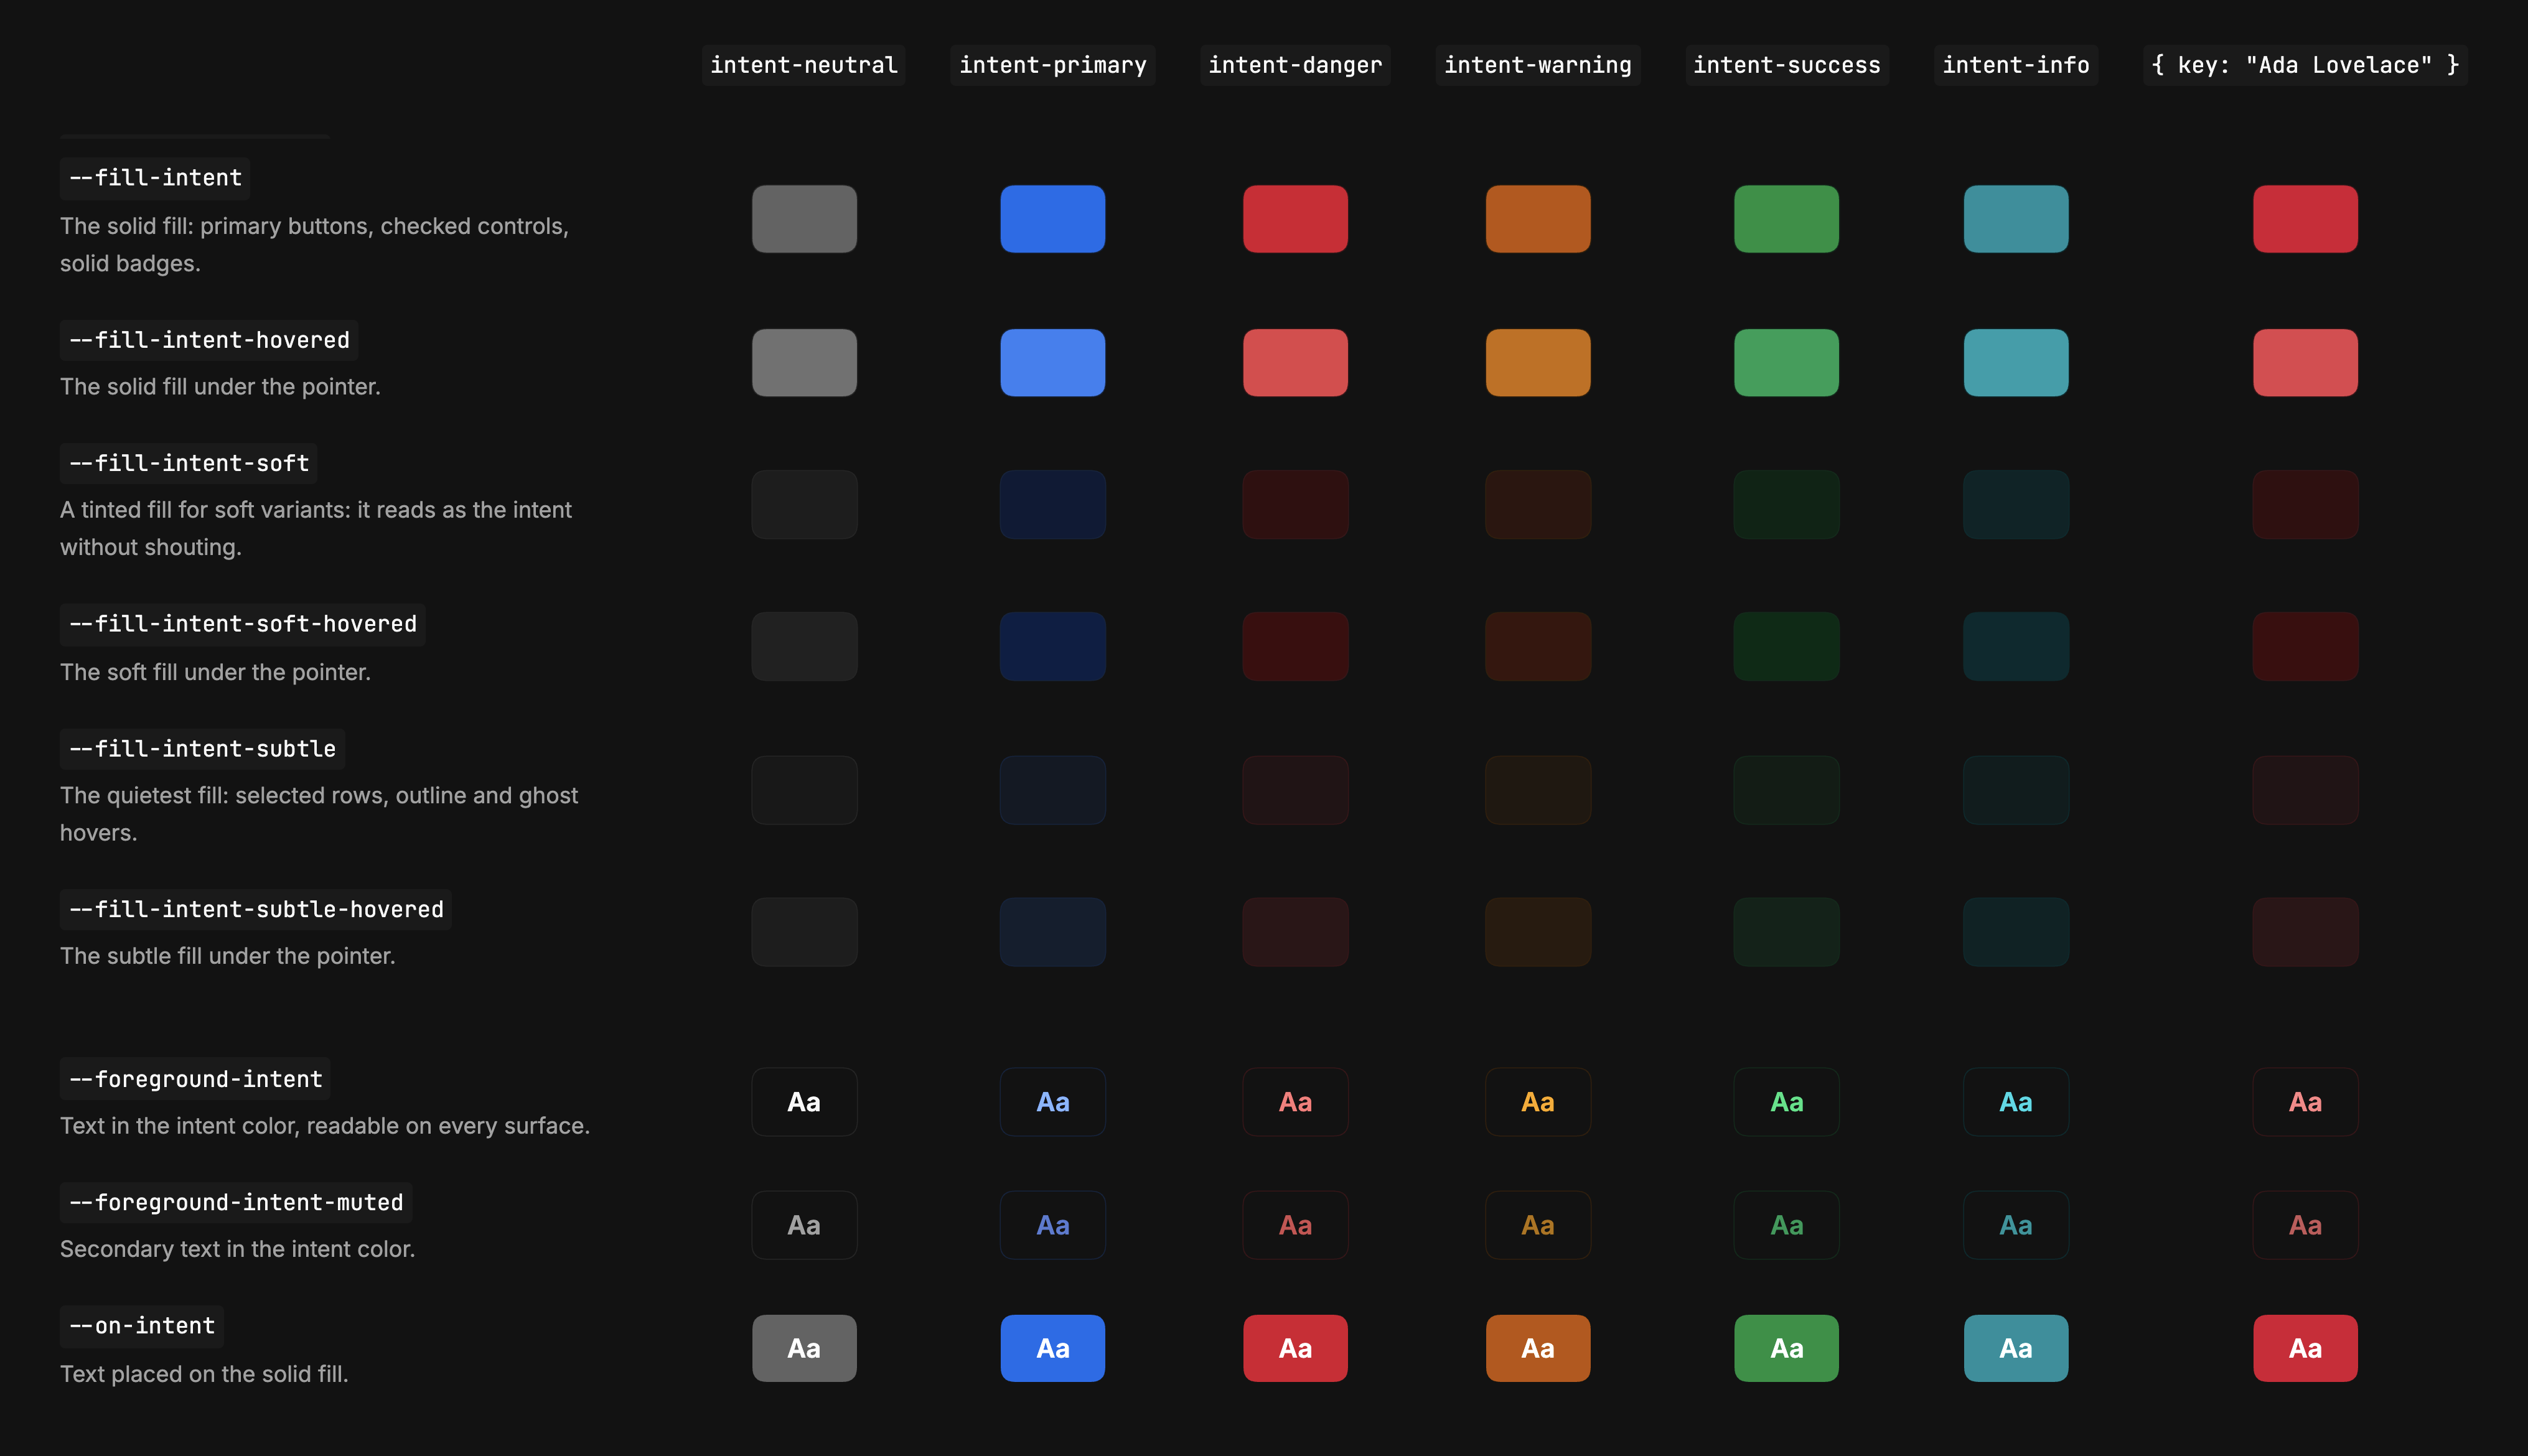Choose the --fill-intent-hovered swatch under intent-warning

(x=1538, y=363)
